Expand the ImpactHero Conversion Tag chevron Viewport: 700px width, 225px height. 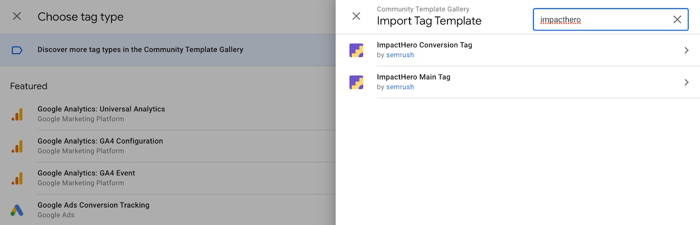click(686, 50)
